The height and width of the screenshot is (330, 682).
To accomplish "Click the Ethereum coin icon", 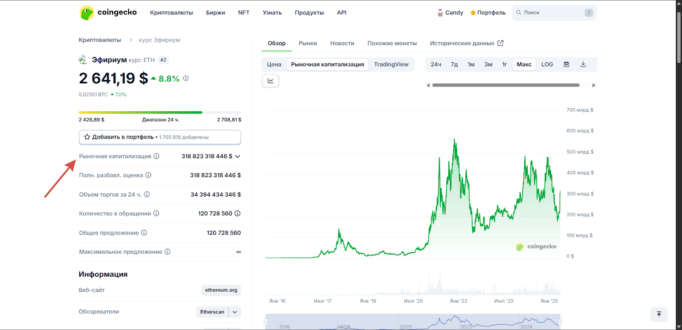I will tap(83, 60).
